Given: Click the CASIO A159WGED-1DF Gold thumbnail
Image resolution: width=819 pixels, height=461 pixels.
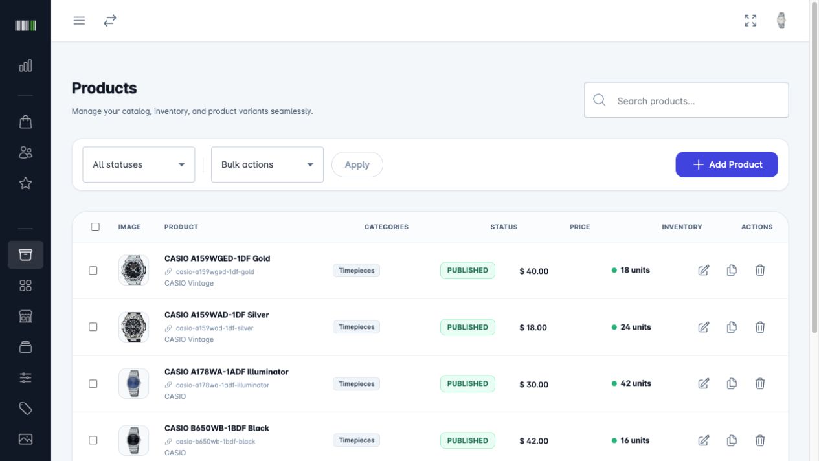Looking at the screenshot, I should [x=133, y=270].
